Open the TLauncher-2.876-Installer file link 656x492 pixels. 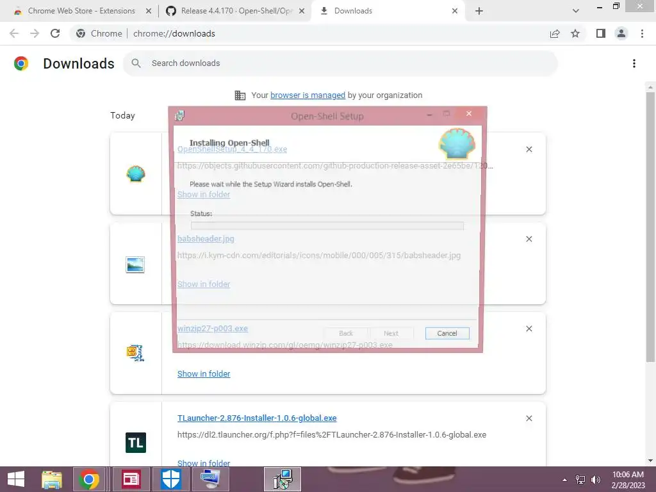point(257,418)
